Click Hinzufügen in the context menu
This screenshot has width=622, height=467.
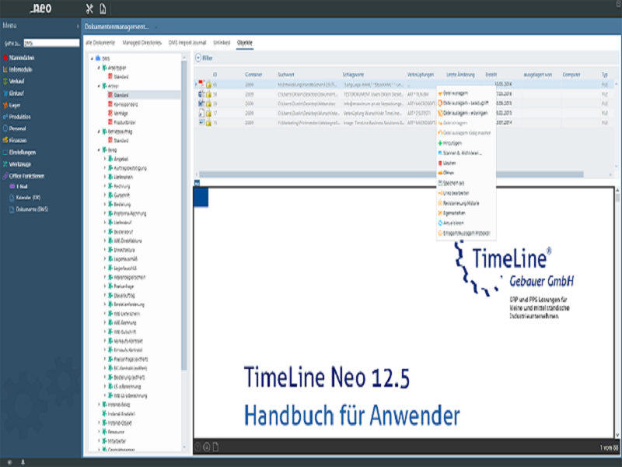coord(453,143)
